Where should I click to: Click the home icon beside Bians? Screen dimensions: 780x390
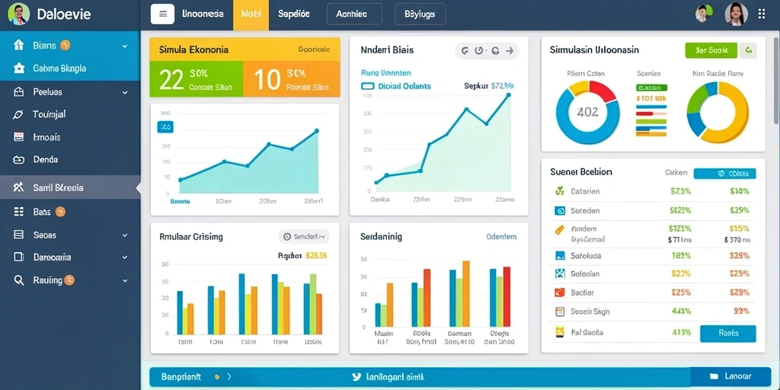[19, 45]
